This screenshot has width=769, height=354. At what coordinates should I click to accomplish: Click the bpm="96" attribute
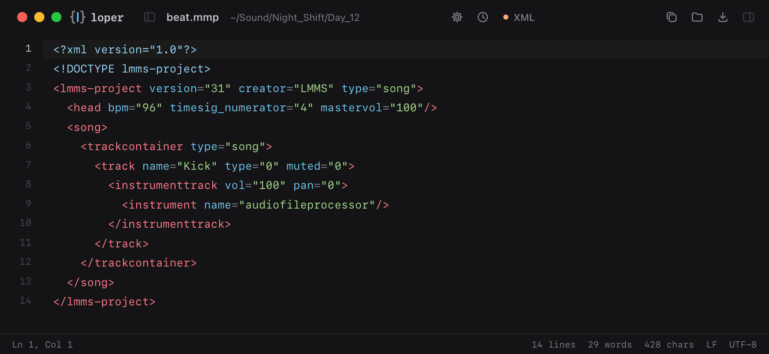coord(135,107)
